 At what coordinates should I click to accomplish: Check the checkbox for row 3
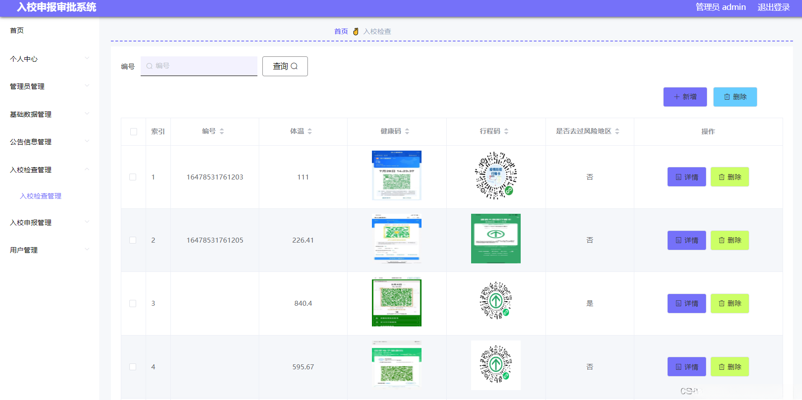pos(133,303)
